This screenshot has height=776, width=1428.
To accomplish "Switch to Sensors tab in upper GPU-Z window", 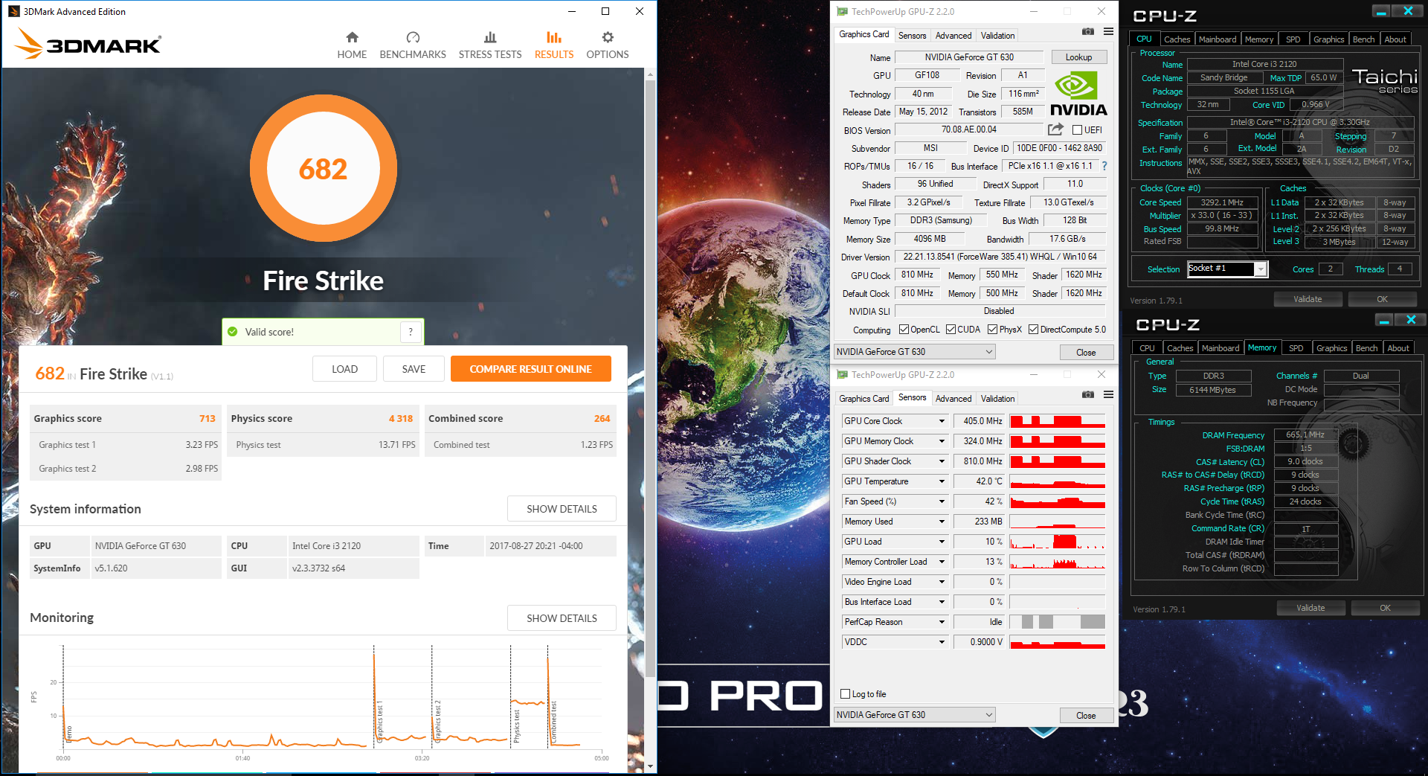I will [912, 36].
